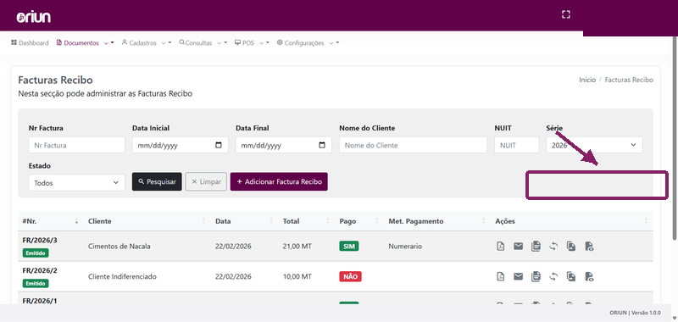
Task: Open calendar picker in Data Inicial
Action: pyautogui.click(x=219, y=145)
